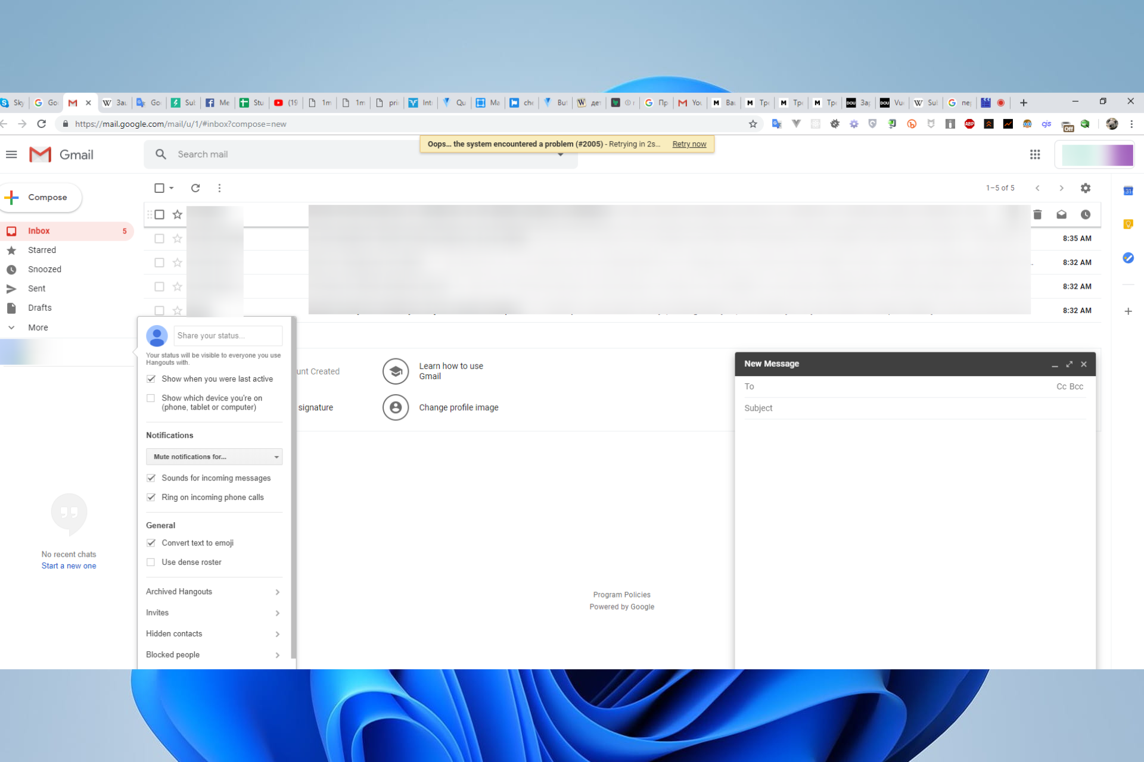Enable Use dense roster
Screen dimensions: 1144x762
[x=151, y=562]
